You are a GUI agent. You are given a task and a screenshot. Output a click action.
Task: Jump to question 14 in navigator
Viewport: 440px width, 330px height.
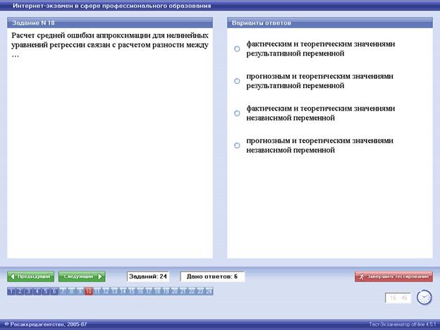coord(123,291)
